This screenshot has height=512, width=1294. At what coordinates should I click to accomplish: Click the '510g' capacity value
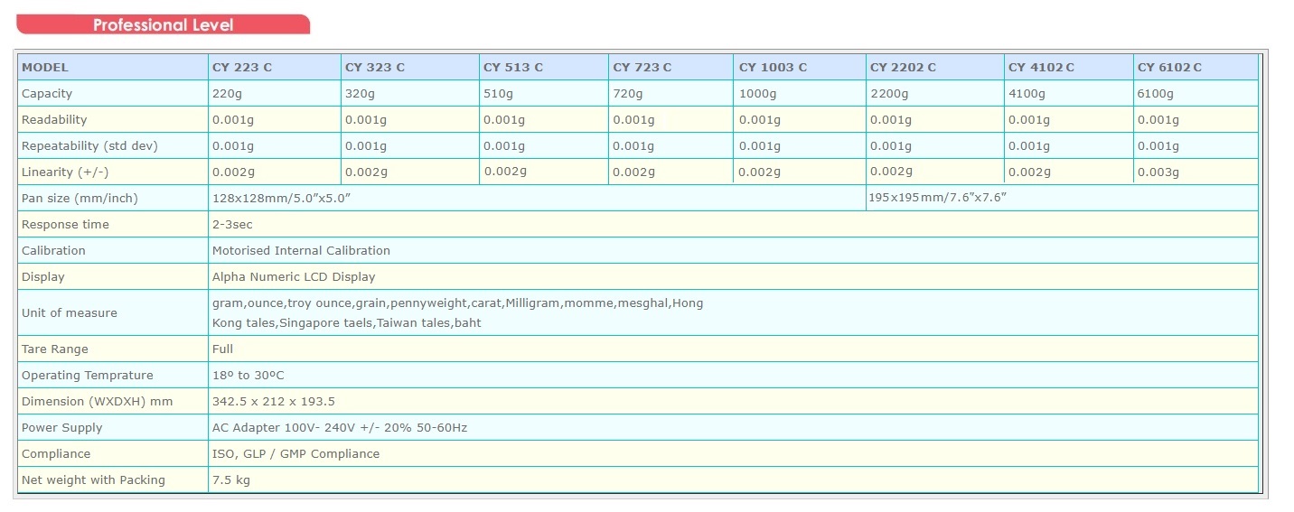(498, 94)
